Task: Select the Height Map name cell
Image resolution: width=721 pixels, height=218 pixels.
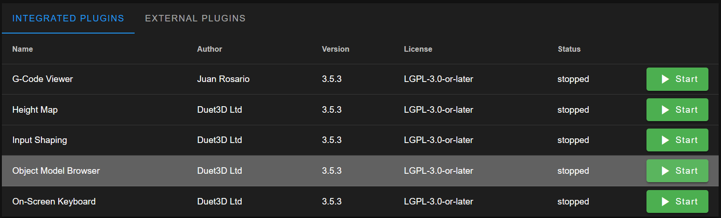Action: pyautogui.click(x=35, y=110)
